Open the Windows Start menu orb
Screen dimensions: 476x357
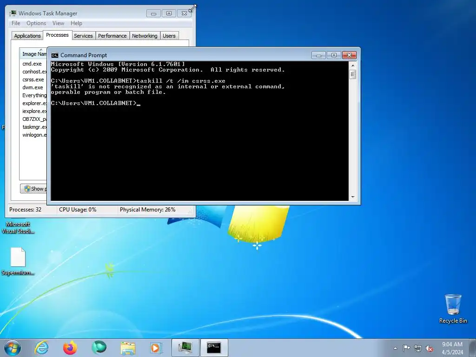click(x=13, y=348)
